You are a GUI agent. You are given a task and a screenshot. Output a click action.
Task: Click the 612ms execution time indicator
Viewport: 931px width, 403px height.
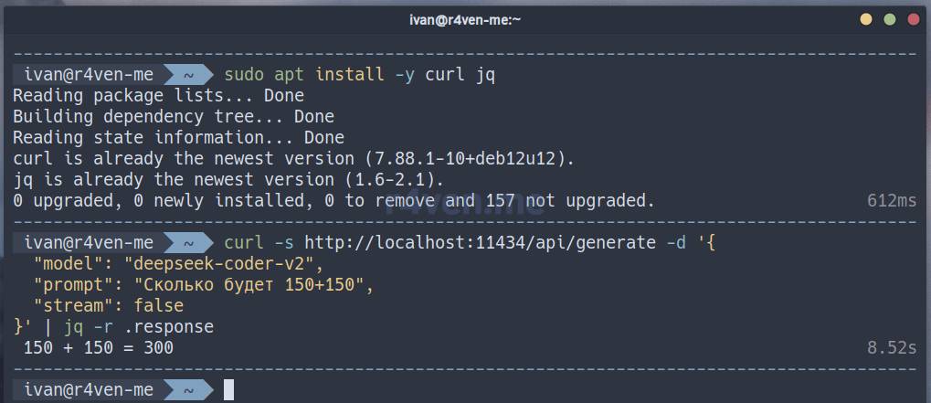pyautogui.click(x=892, y=201)
